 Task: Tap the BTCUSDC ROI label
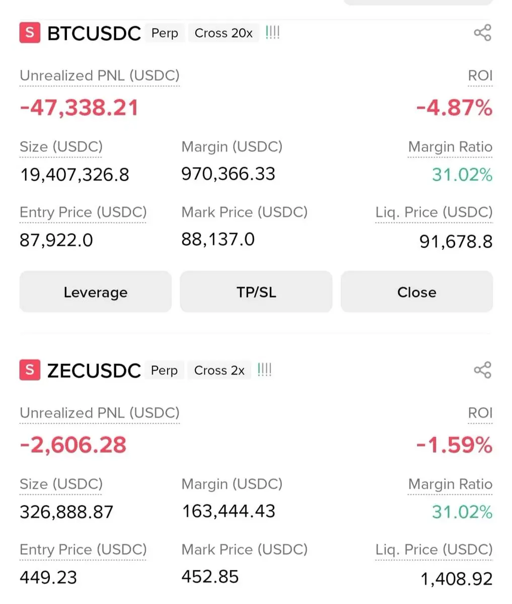click(480, 75)
